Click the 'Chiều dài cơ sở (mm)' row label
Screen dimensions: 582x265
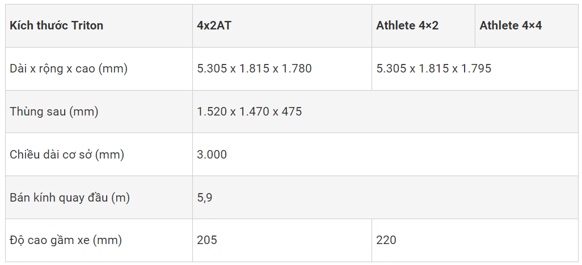pyautogui.click(x=67, y=155)
